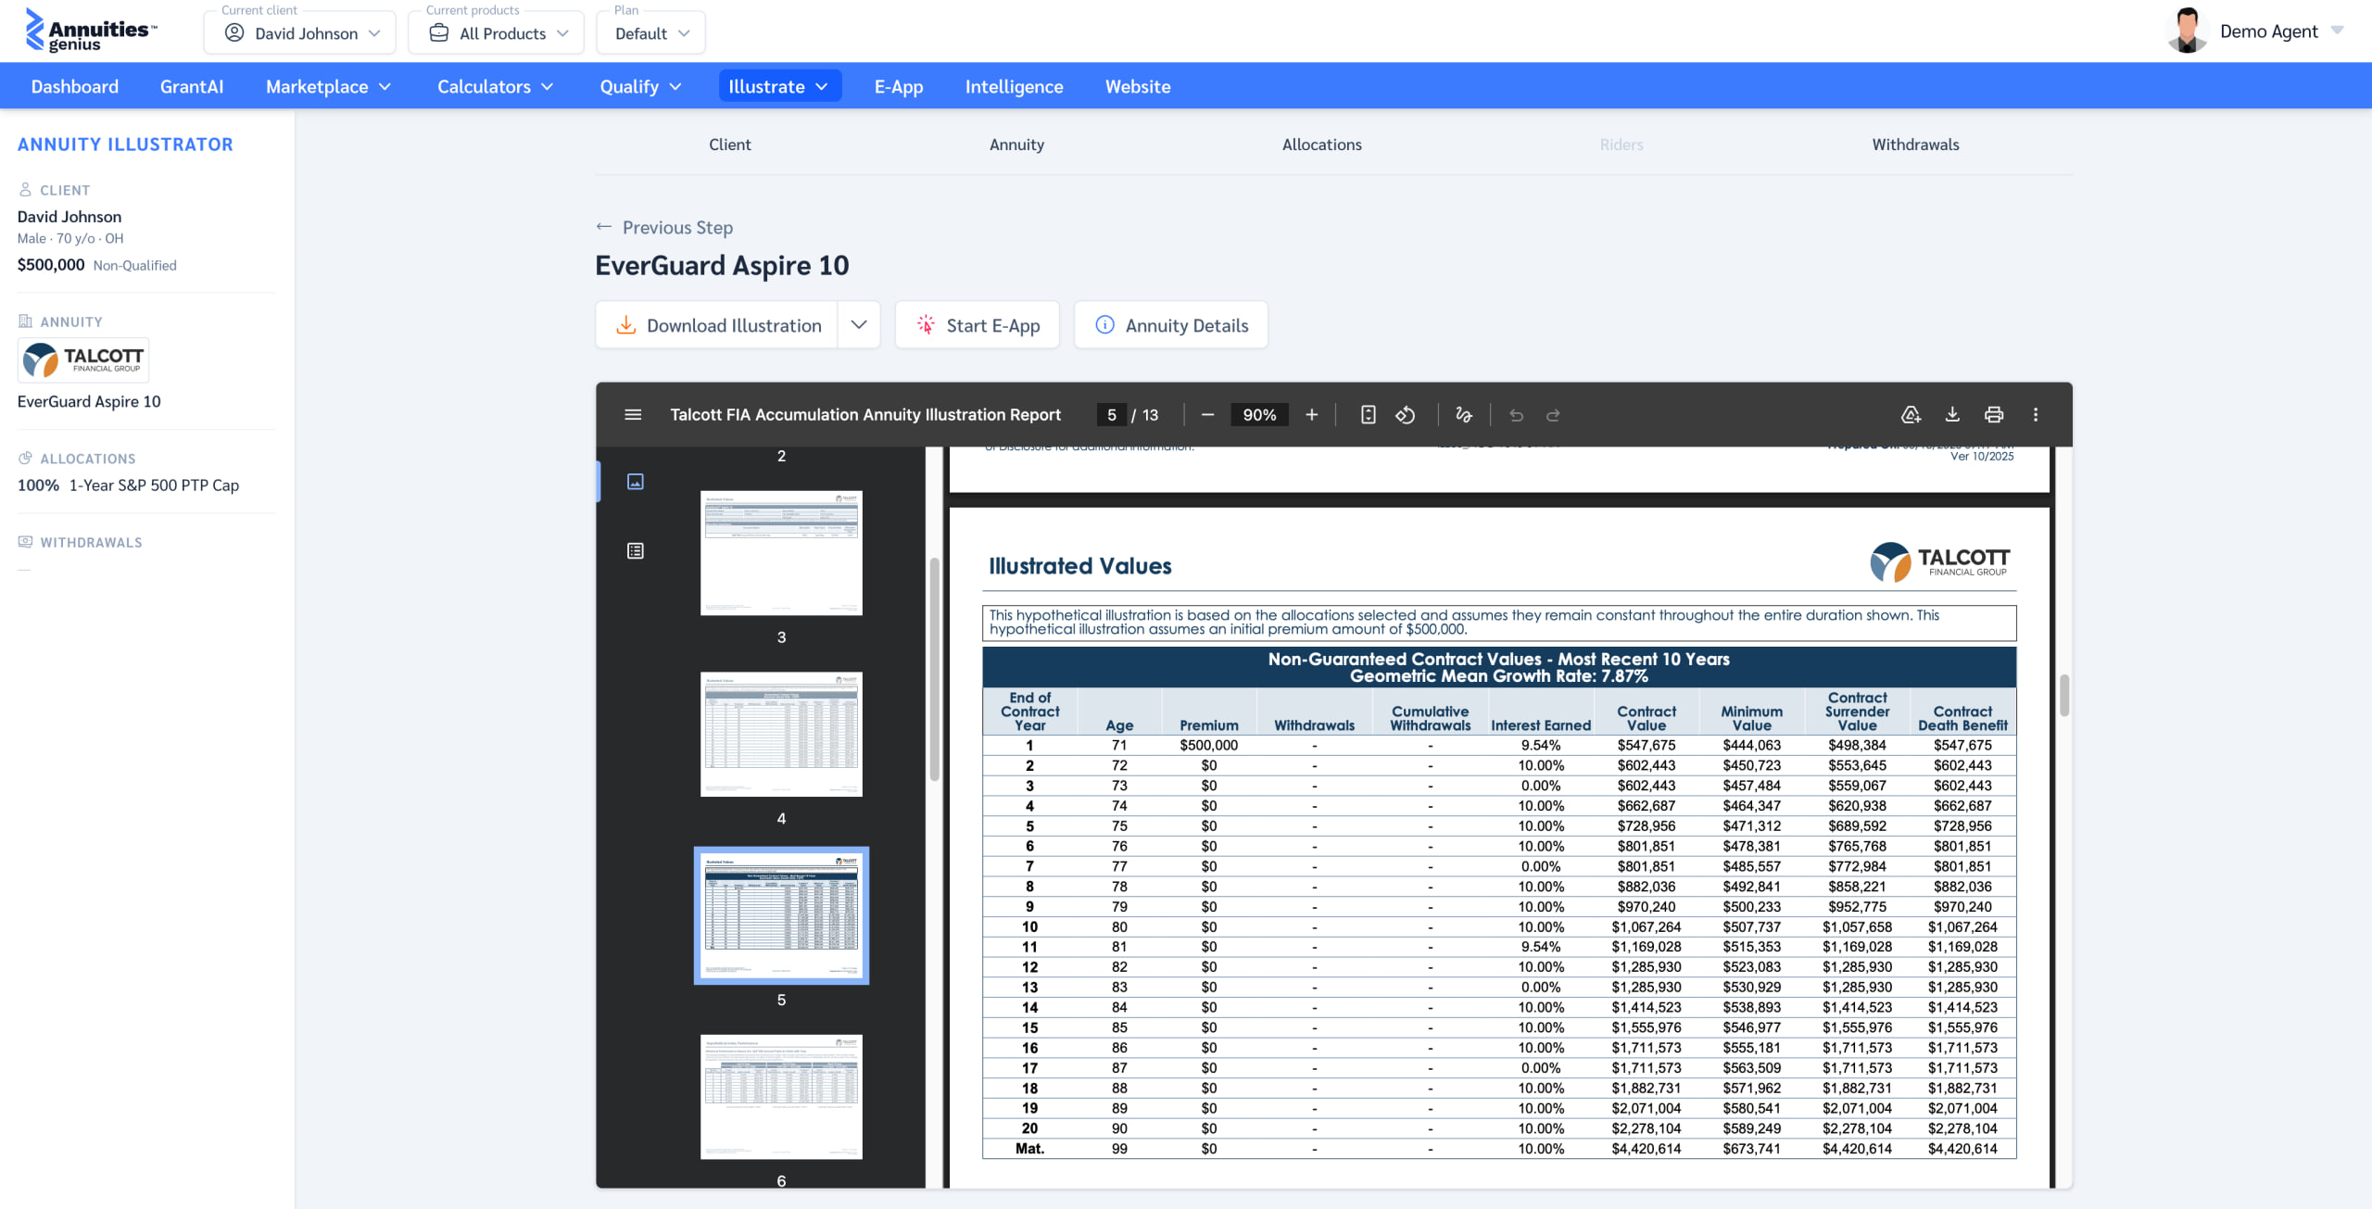
Task: Open the E-App page
Action: pyautogui.click(x=899, y=86)
